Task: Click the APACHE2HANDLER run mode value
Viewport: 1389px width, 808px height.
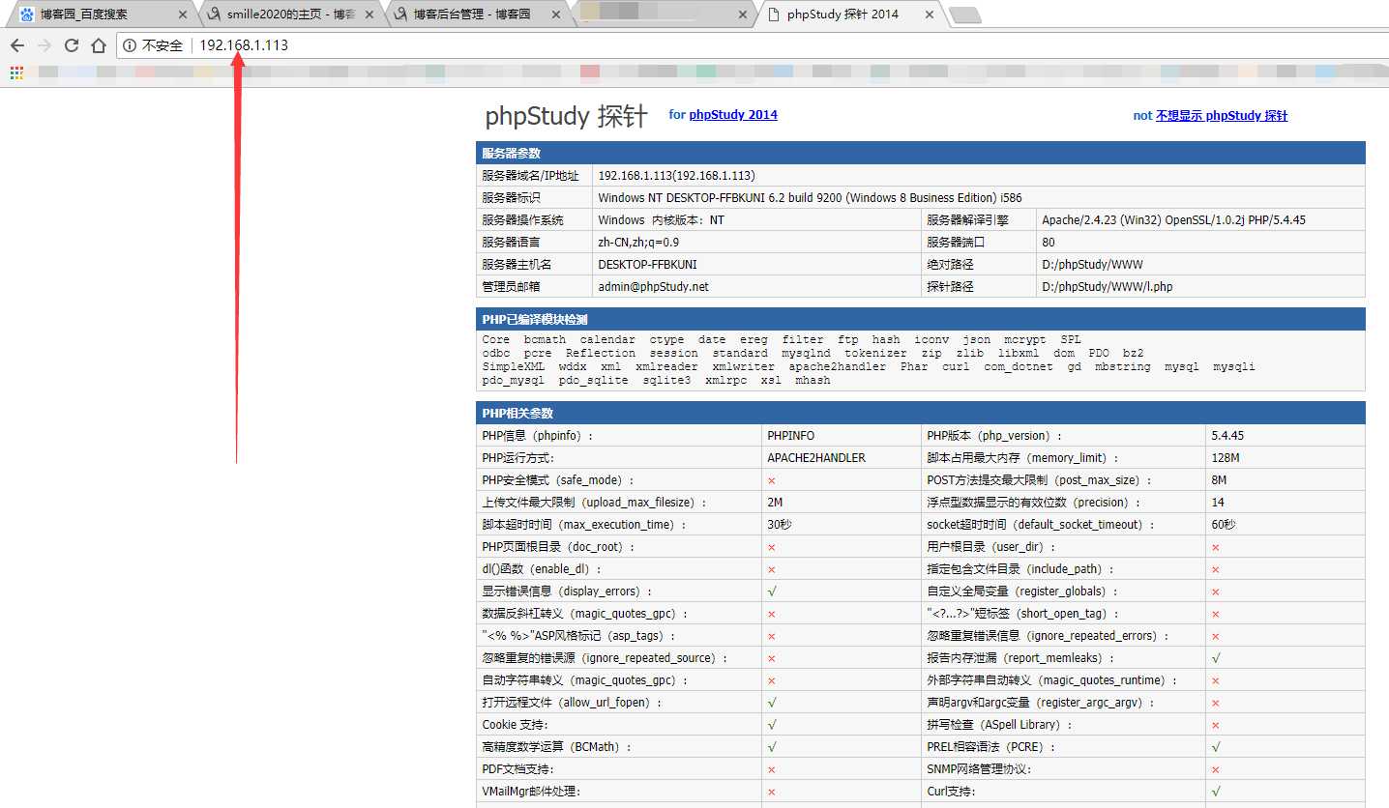Action: tap(816, 458)
